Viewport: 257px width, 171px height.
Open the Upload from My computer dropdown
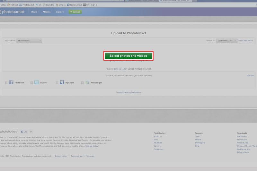pos(29,41)
